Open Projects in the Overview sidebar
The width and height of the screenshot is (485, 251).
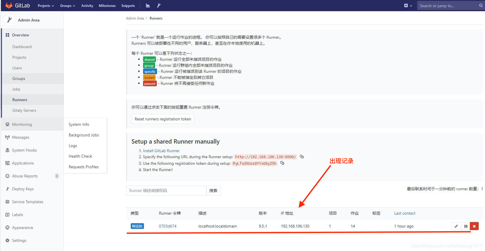19,57
